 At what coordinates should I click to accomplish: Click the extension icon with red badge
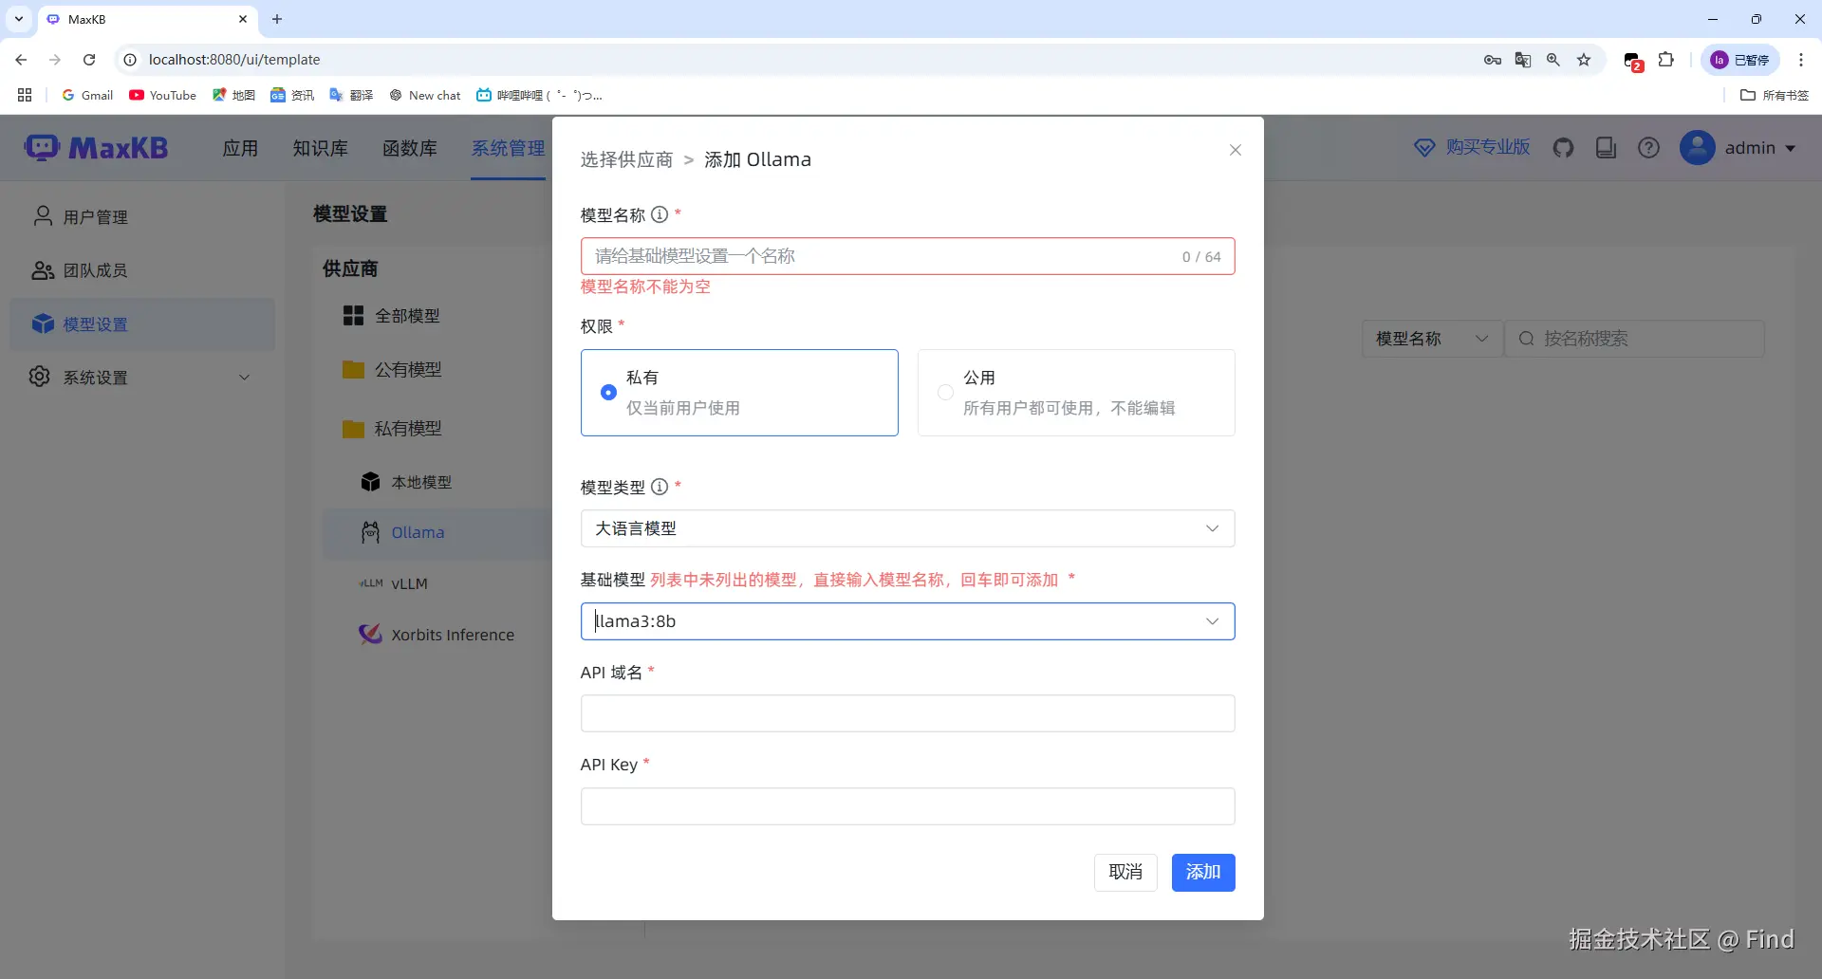coord(1633,61)
